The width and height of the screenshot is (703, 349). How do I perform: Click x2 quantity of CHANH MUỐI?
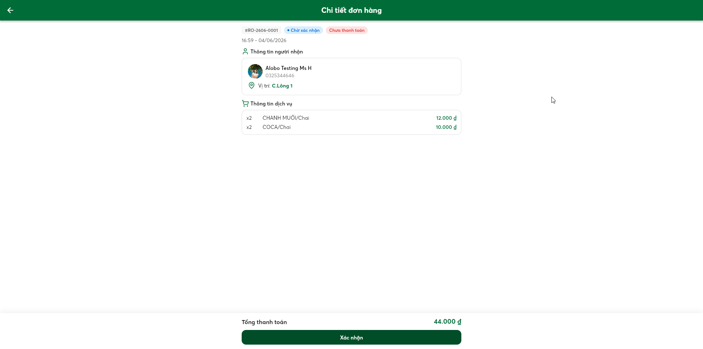point(249,118)
